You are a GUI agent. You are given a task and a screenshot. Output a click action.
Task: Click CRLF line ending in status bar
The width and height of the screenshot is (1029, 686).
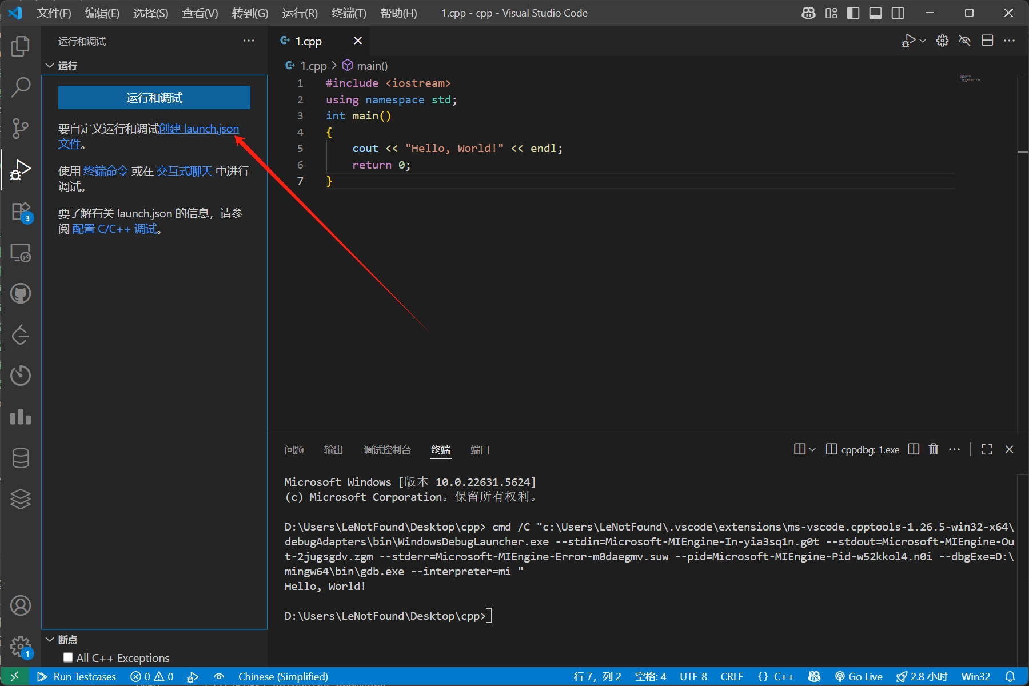click(731, 676)
